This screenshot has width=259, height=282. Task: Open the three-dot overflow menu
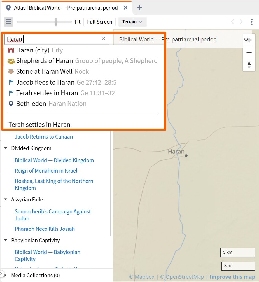pos(252,22)
